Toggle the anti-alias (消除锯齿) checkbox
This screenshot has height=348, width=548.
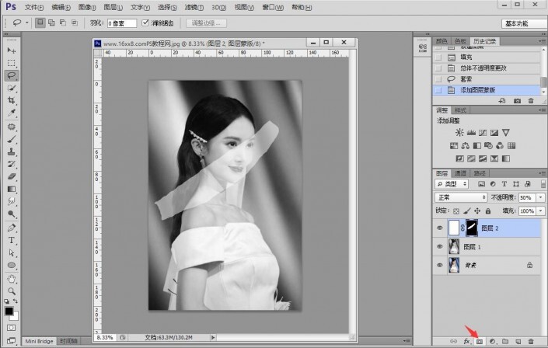click(x=145, y=23)
